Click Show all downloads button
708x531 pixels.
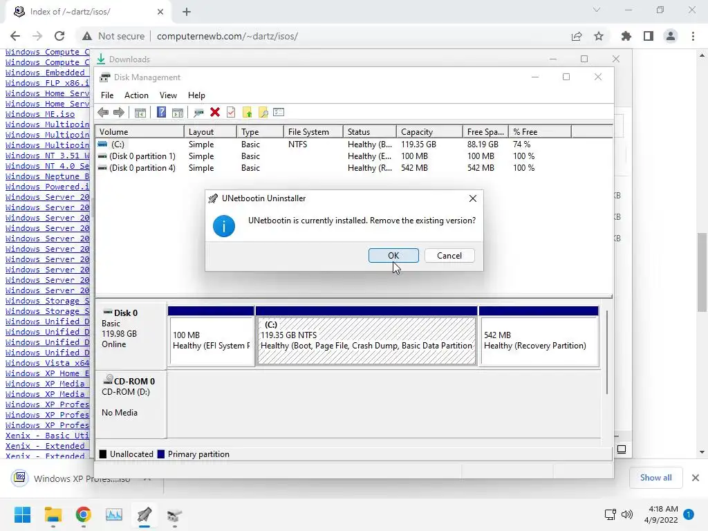[655, 478]
